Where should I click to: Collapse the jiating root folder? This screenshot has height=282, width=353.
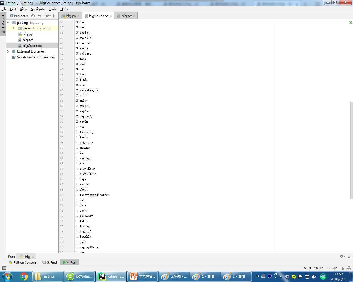point(8,23)
